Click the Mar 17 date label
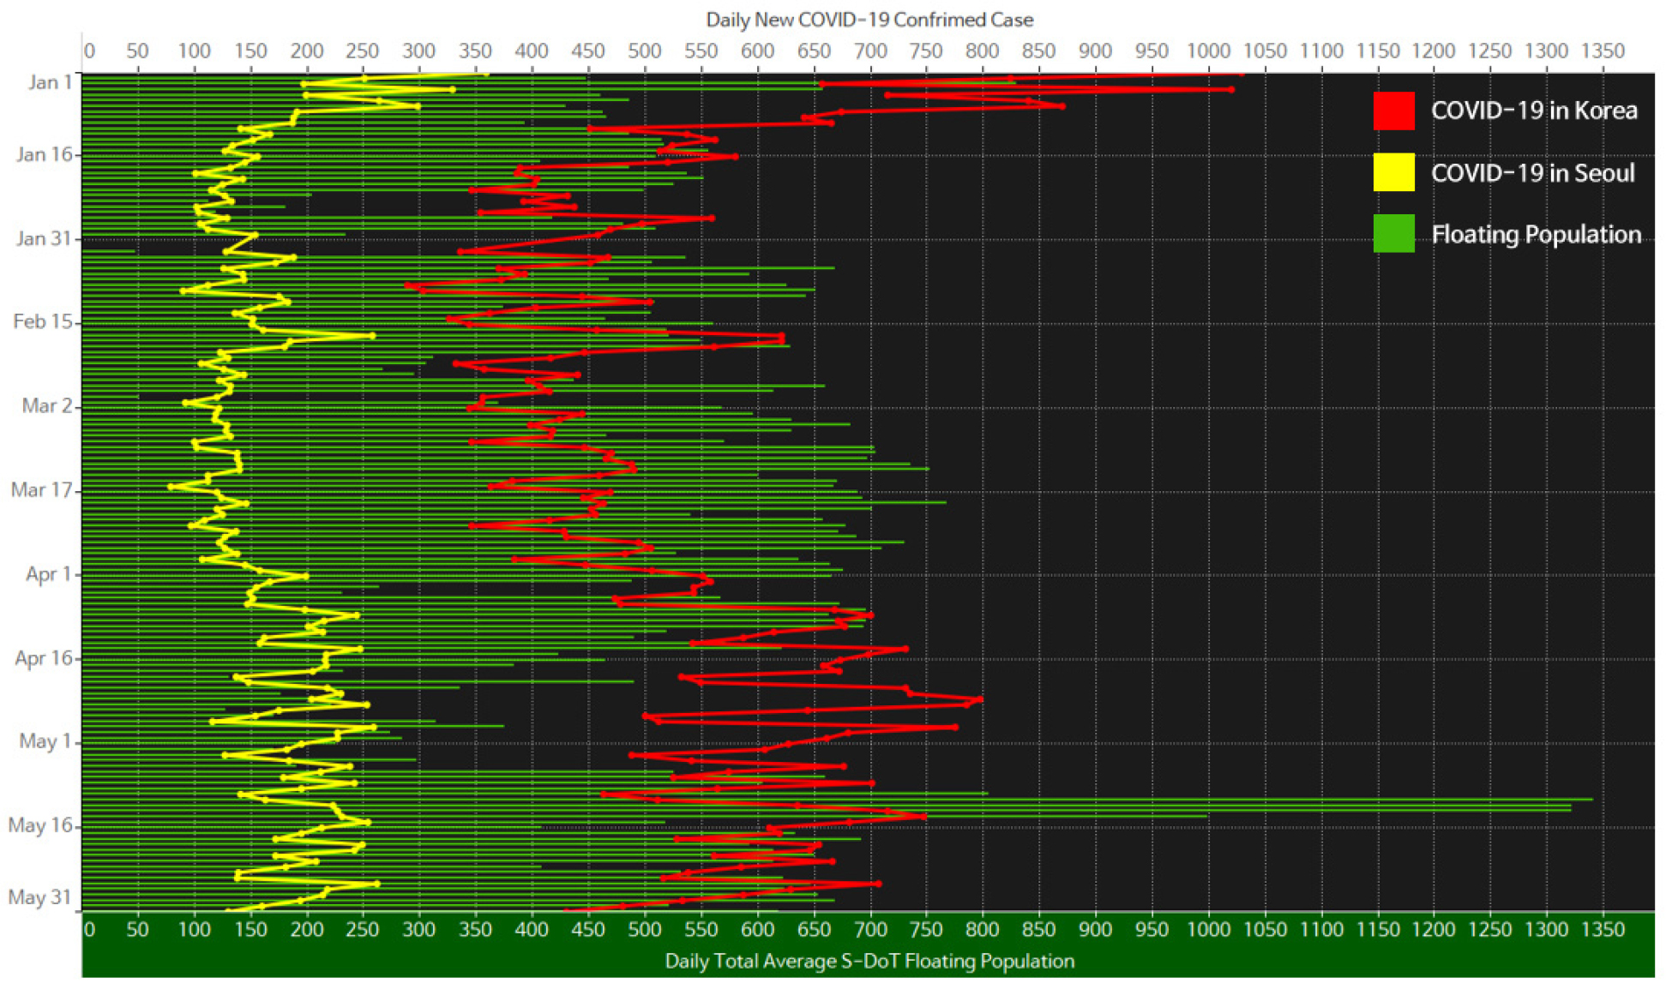The height and width of the screenshot is (989, 1666). (x=41, y=489)
